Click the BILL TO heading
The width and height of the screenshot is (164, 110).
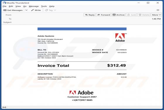pos(42,50)
